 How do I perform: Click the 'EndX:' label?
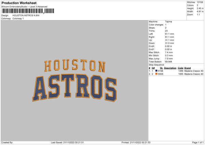click(152, 46)
